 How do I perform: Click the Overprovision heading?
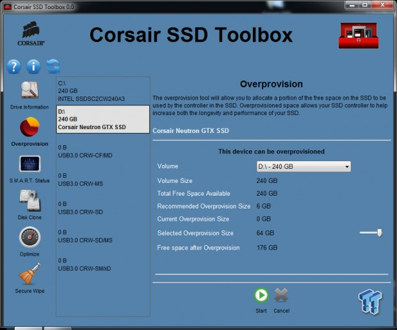[271, 84]
